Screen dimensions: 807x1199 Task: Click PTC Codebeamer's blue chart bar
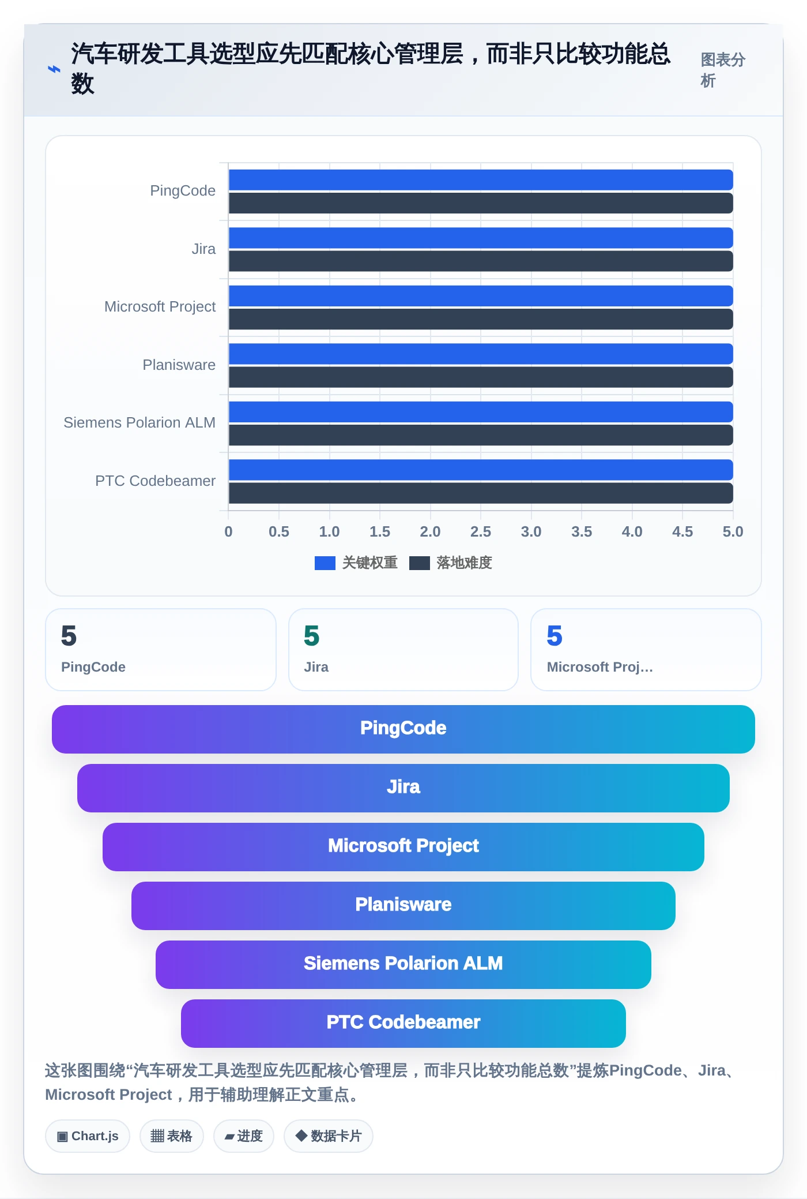tap(481, 470)
